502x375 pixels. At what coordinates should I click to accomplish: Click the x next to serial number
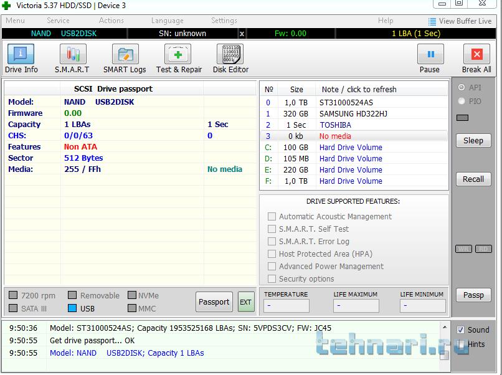[x=242, y=34]
